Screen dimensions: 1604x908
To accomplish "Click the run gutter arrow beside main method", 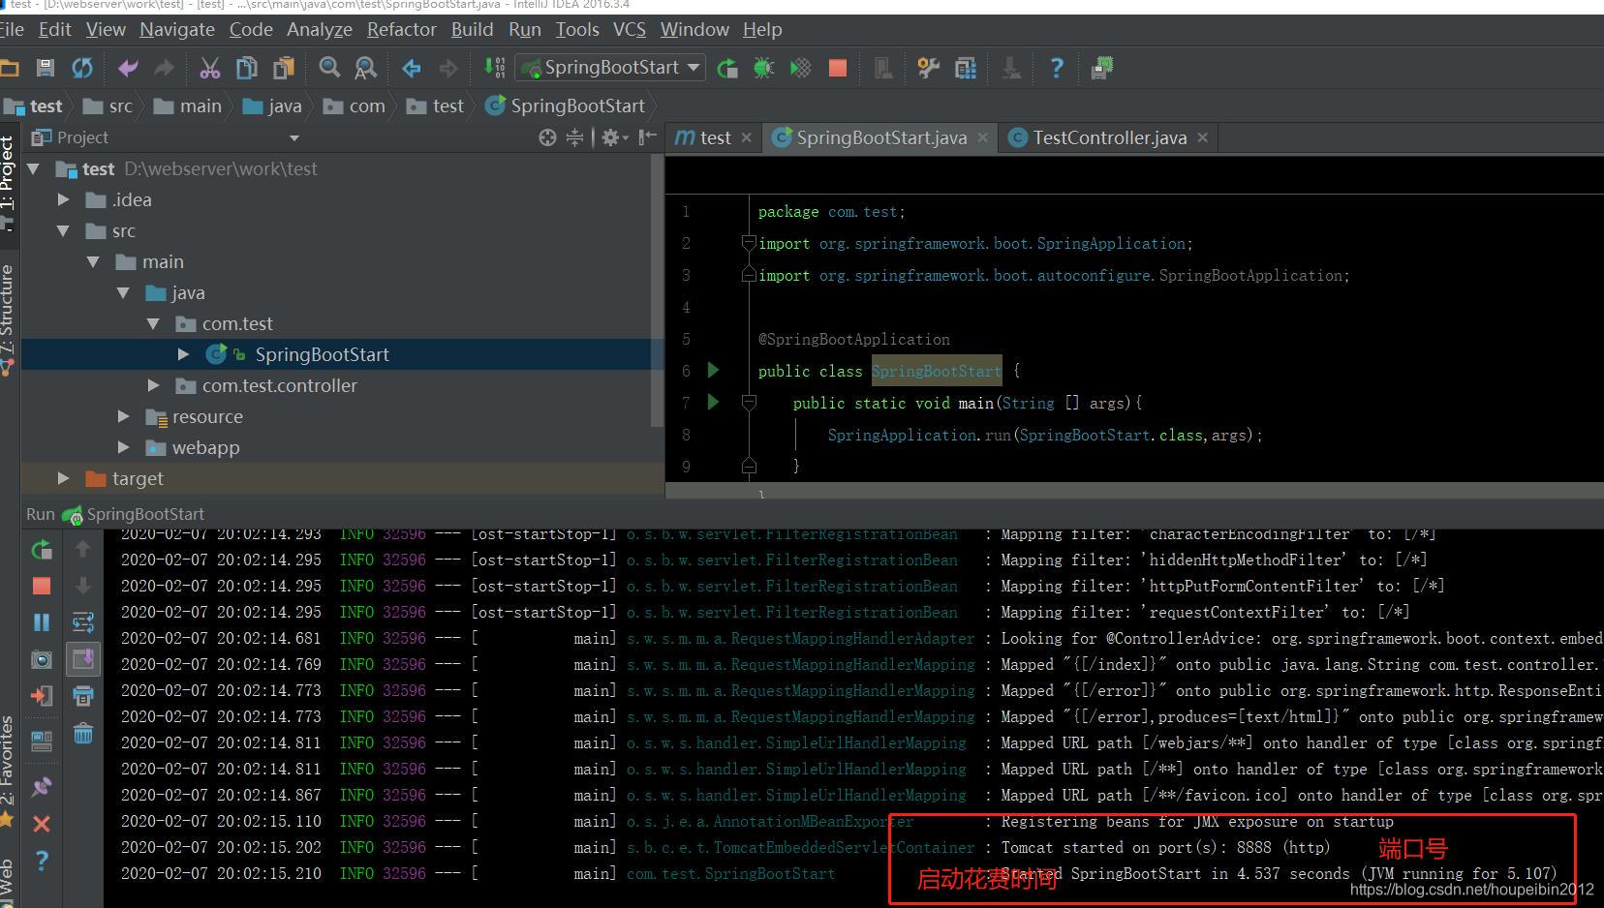I will (x=714, y=402).
